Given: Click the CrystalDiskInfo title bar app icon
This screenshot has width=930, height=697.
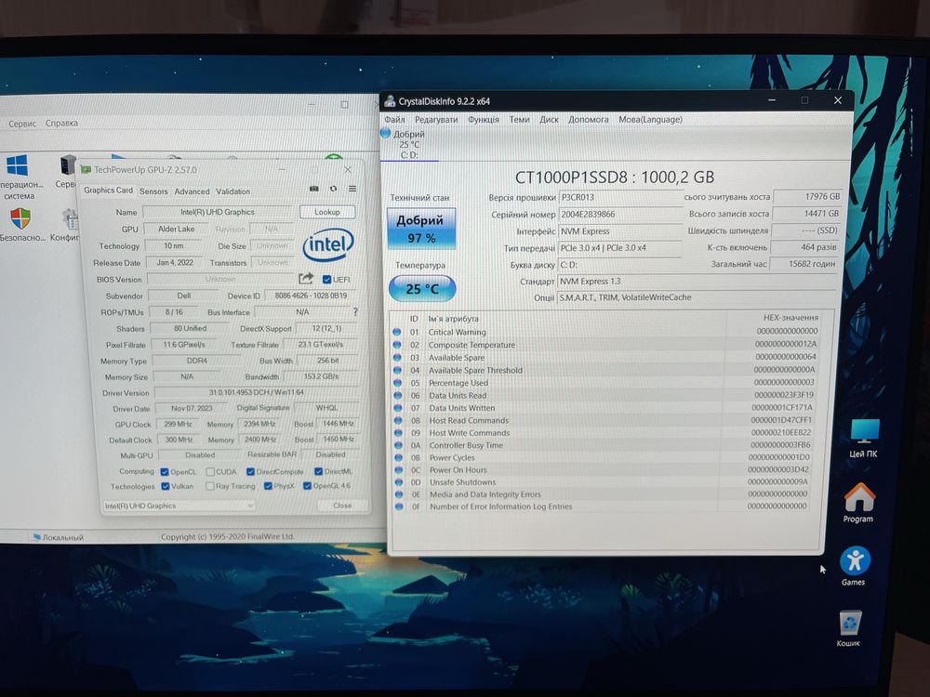Looking at the screenshot, I should pyautogui.click(x=390, y=101).
